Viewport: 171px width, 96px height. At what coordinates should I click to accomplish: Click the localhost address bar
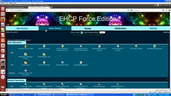pos(70,10)
